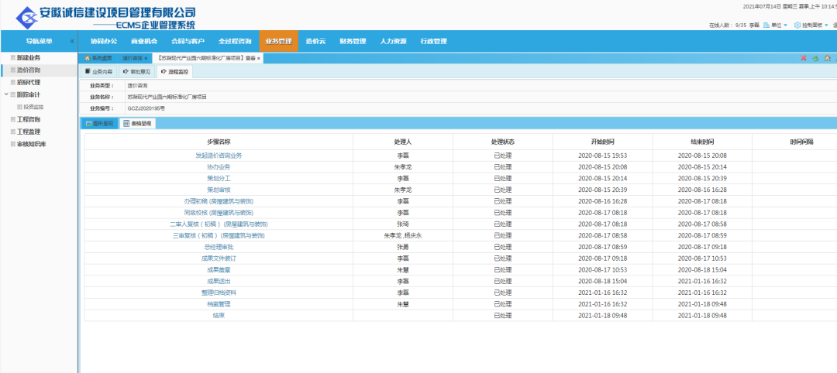837x373 pixels.
Task: Collapse the 导航菜单 sidebar with double-arrow icon
Action: [72, 41]
